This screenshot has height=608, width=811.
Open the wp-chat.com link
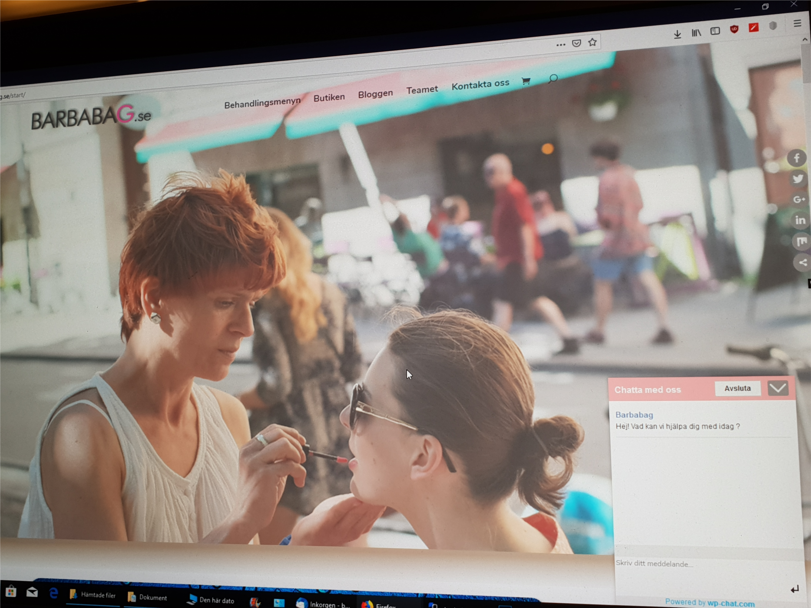(x=731, y=603)
